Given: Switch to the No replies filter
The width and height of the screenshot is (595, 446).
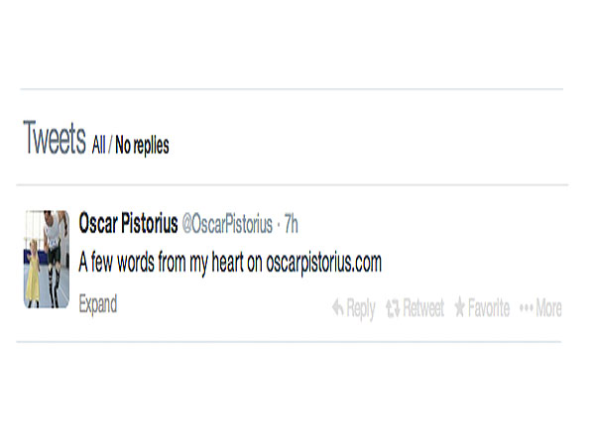Looking at the screenshot, I should 142,146.
